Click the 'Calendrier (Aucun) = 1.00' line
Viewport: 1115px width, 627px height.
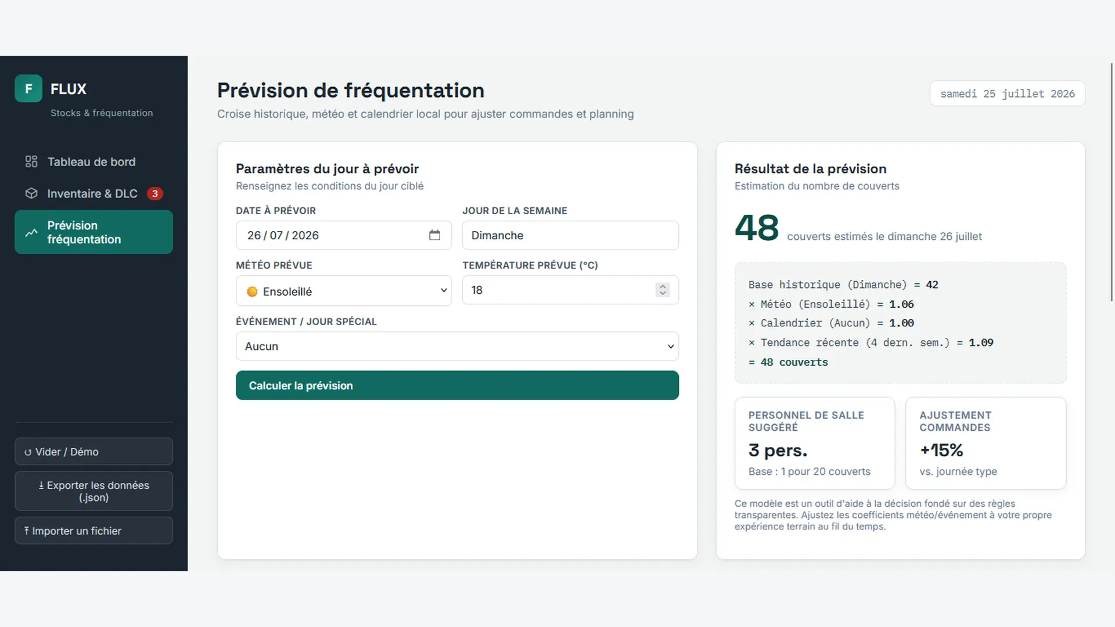tap(831, 323)
